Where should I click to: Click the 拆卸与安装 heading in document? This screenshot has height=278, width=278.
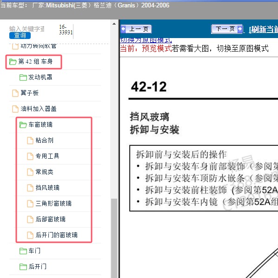point(154,129)
